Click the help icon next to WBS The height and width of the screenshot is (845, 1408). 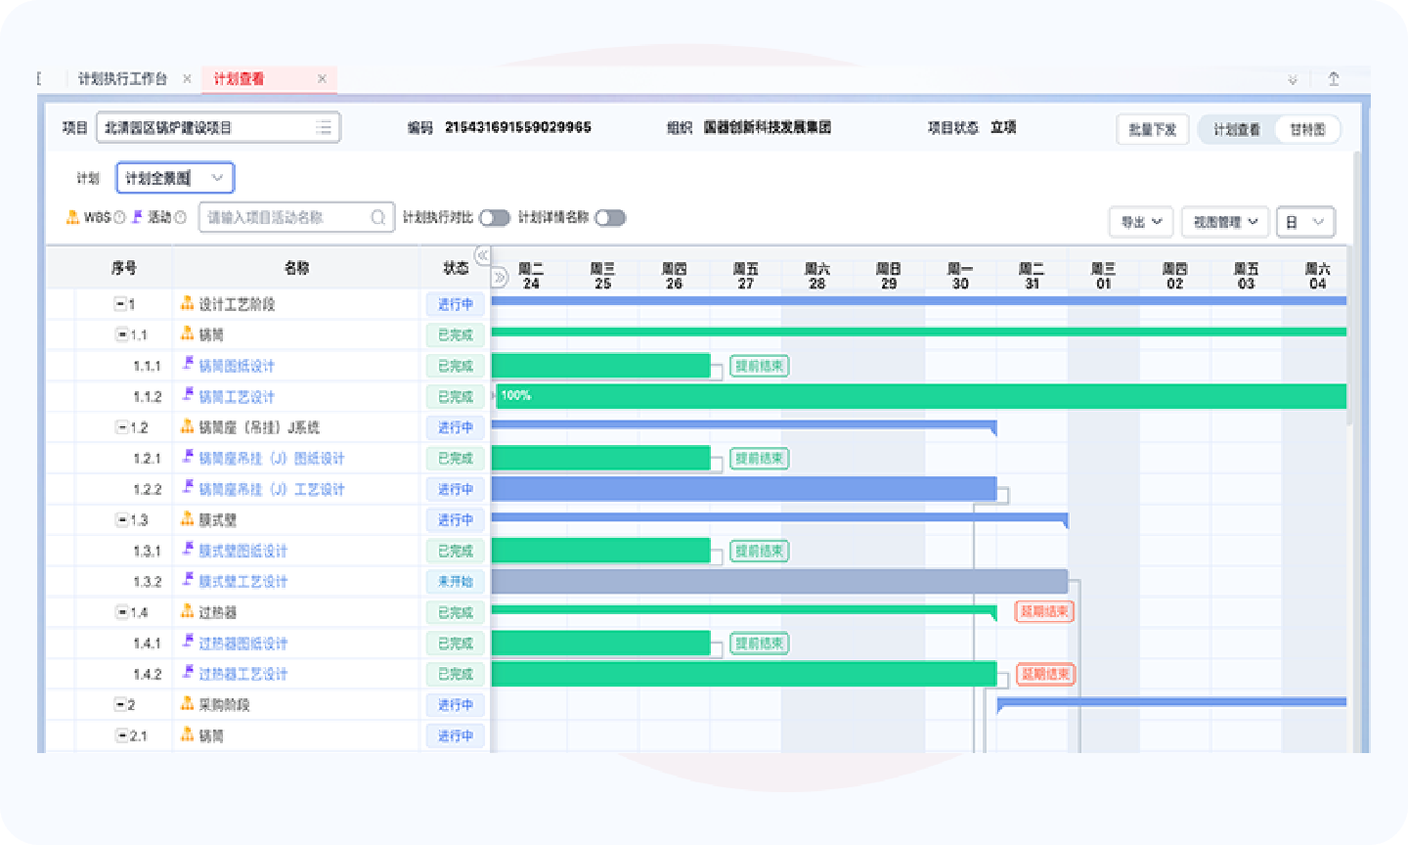[119, 218]
